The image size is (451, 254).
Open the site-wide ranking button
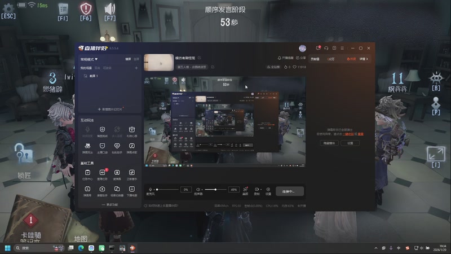click(273, 67)
